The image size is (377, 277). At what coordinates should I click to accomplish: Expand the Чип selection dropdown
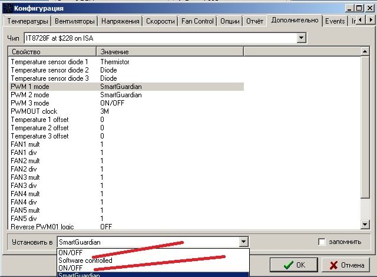tap(301, 38)
